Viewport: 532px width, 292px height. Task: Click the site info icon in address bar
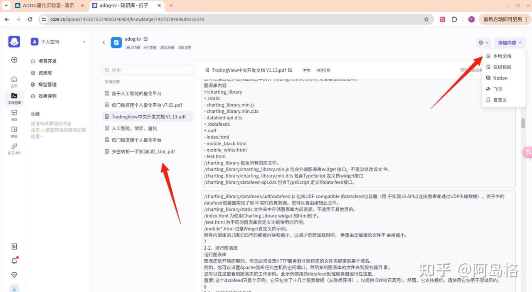tap(44, 19)
